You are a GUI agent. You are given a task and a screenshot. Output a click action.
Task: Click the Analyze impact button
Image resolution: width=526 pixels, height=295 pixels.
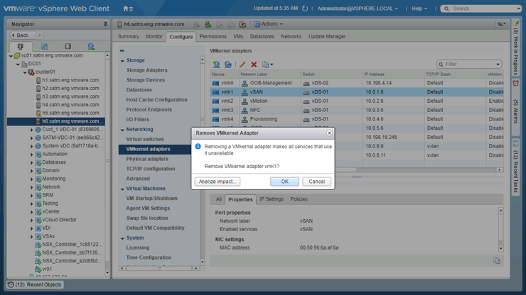click(218, 182)
